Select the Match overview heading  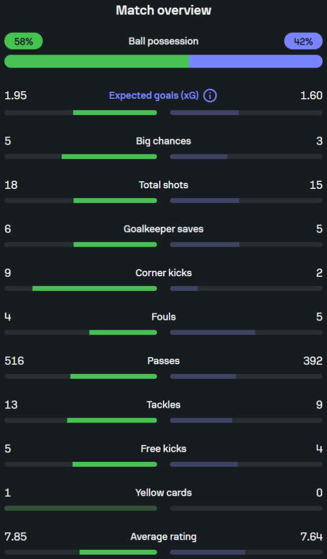click(x=163, y=10)
